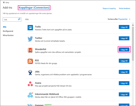This screenshot has width=136, height=106.
Task: Open the Skicka feedback link
Action: click(124, 8)
